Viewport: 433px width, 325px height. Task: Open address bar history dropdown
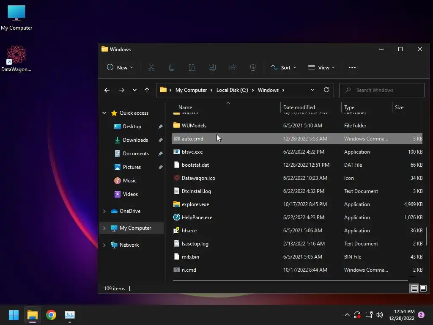[312, 90]
